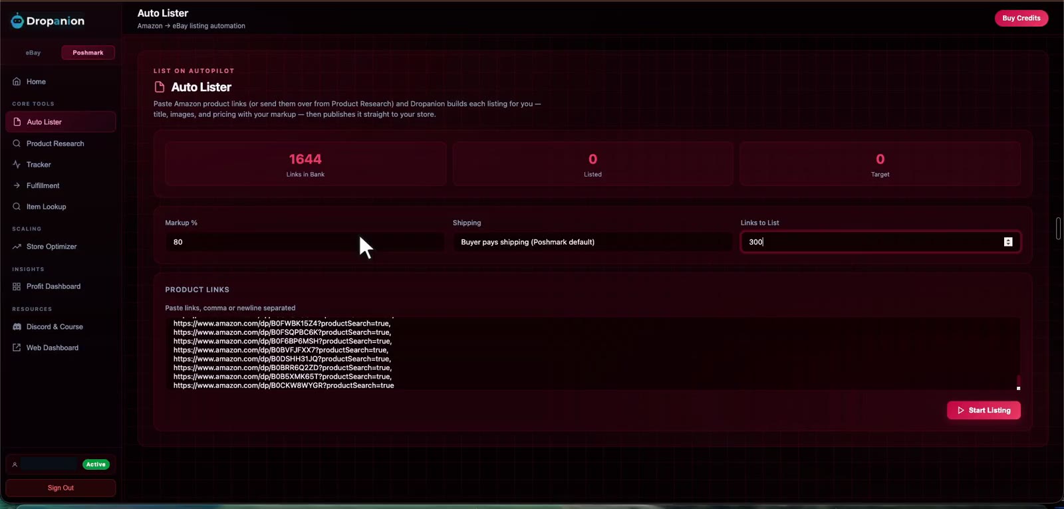
Task: Click the 0 Listed stat card
Action: [593, 163]
